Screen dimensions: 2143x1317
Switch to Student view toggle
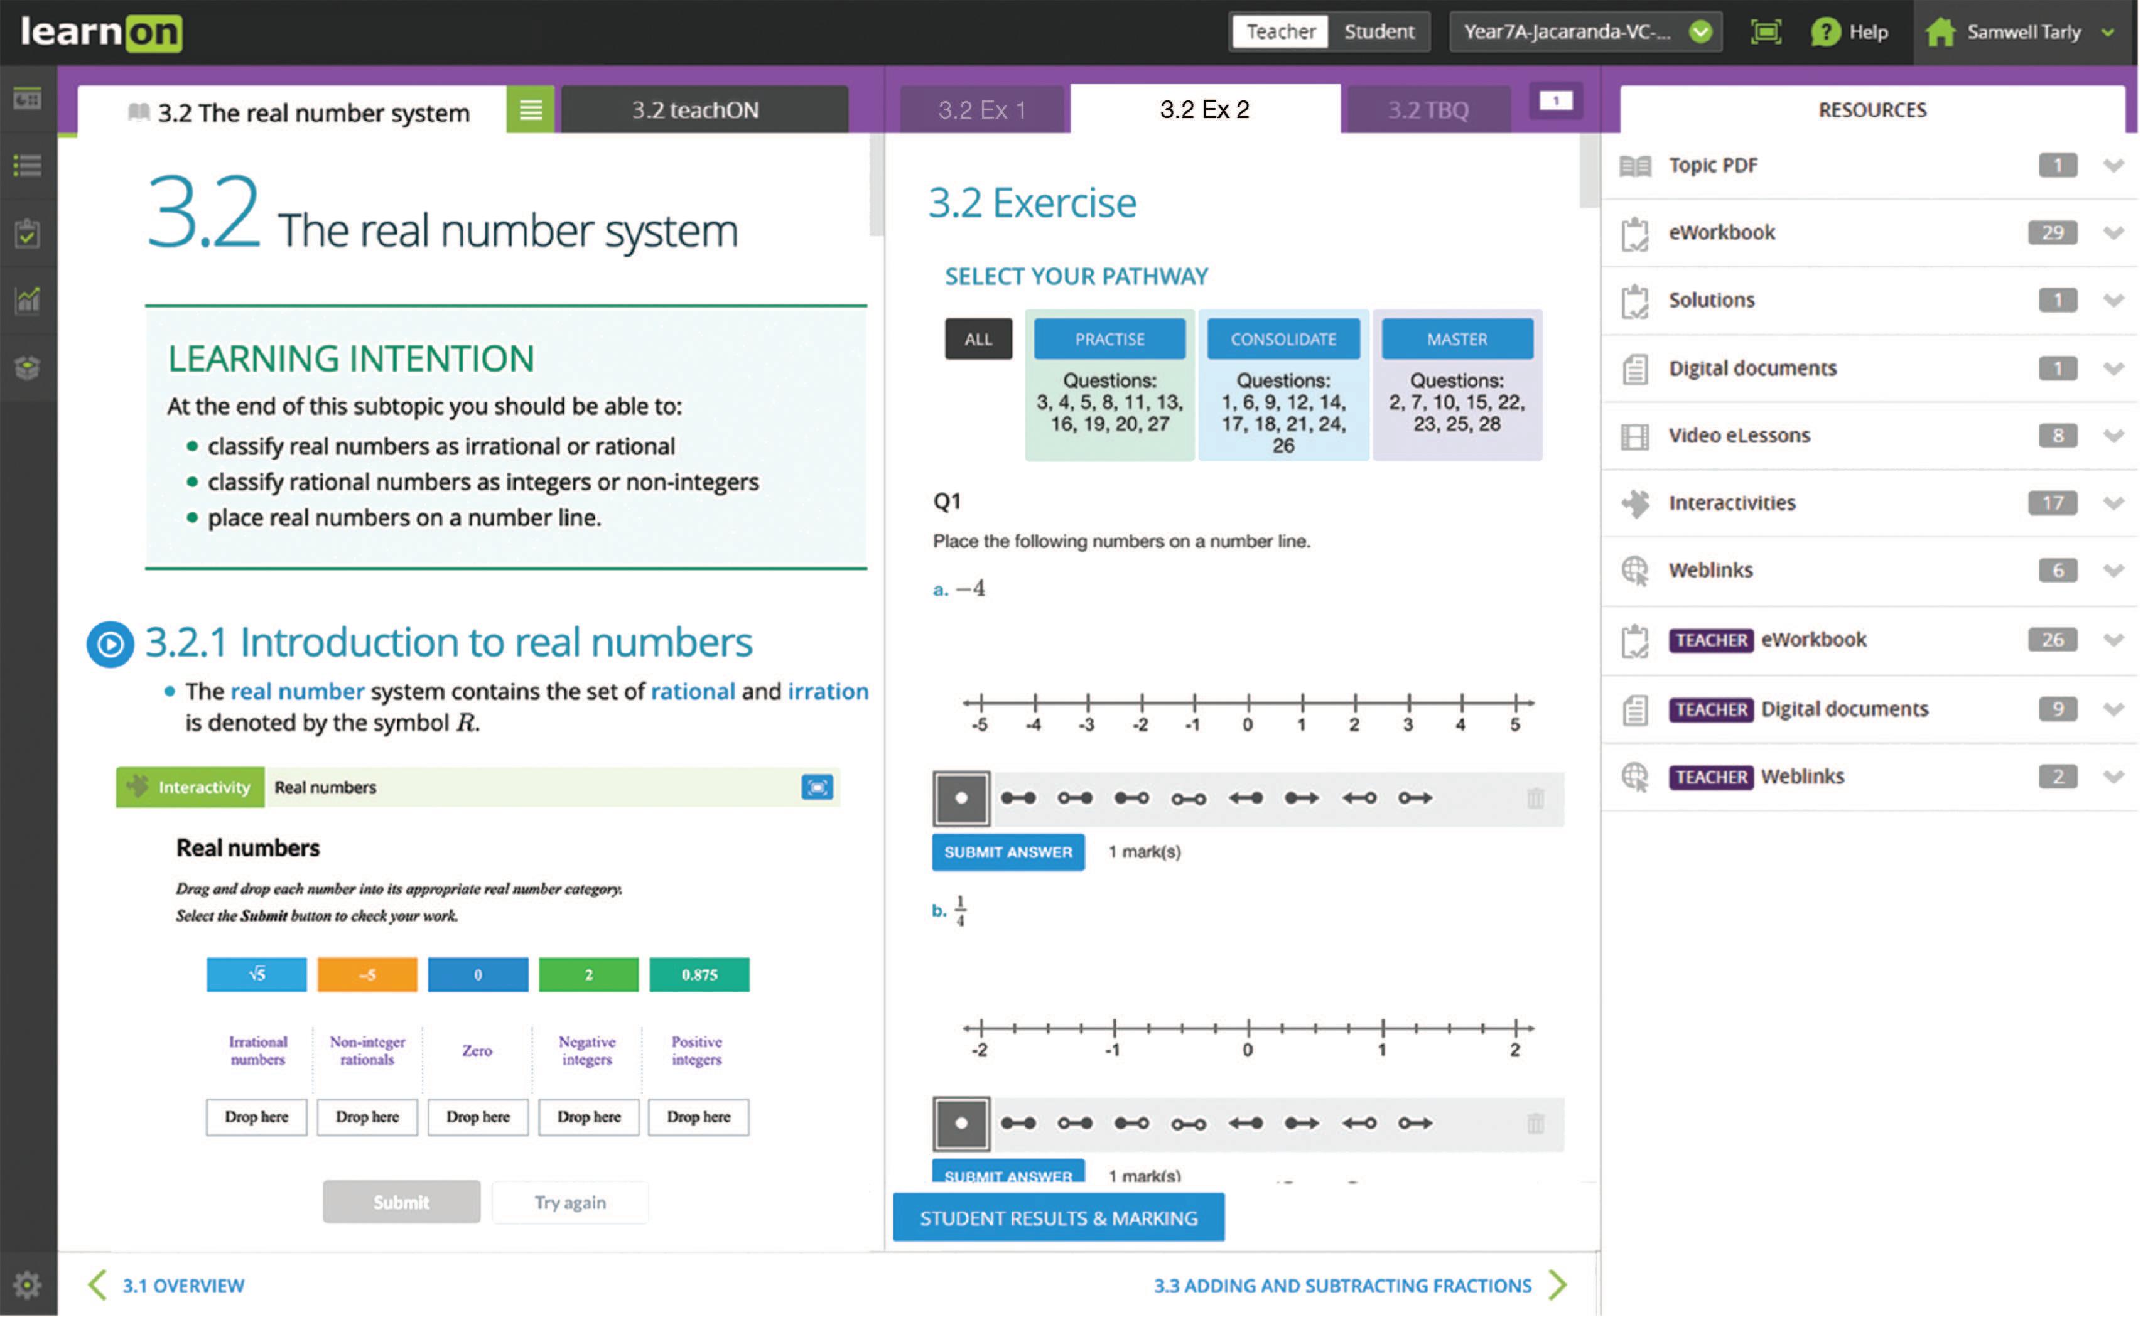tap(1379, 32)
